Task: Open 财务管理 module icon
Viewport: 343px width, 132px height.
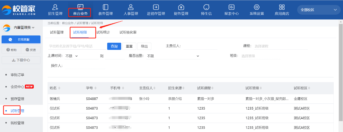Action: 181,7
